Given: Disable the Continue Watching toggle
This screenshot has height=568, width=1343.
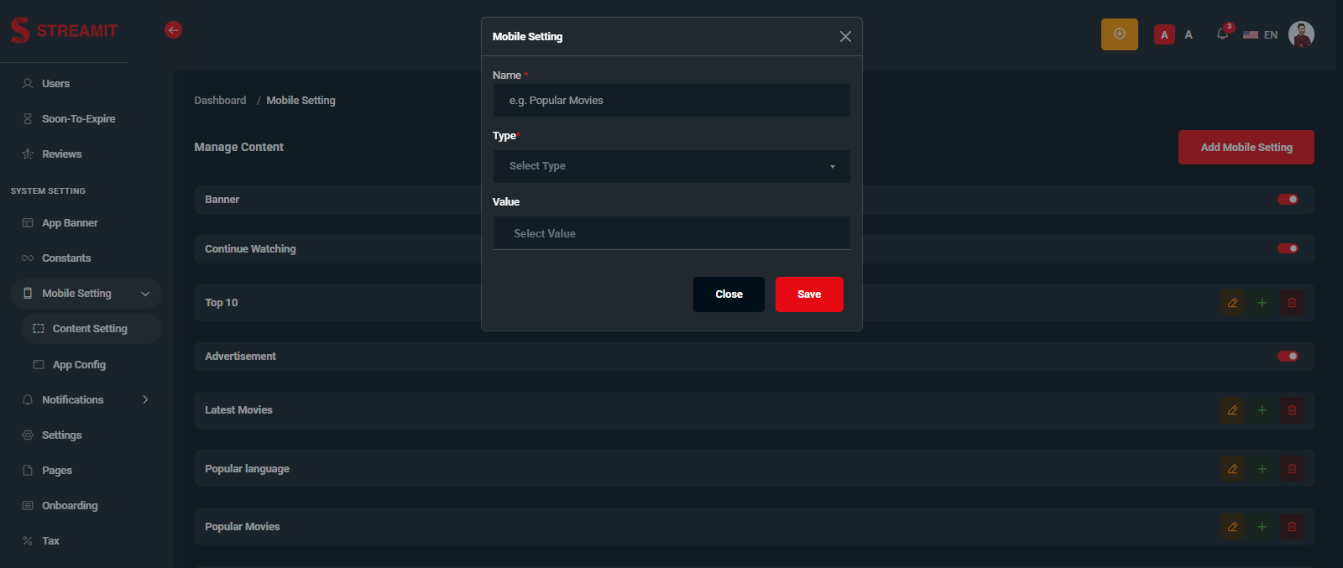Looking at the screenshot, I should click(x=1288, y=248).
